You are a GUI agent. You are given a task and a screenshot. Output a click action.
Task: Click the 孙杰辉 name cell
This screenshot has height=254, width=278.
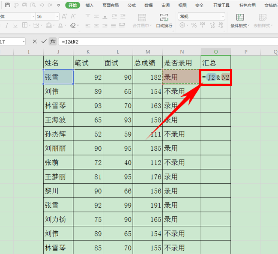click(58, 134)
